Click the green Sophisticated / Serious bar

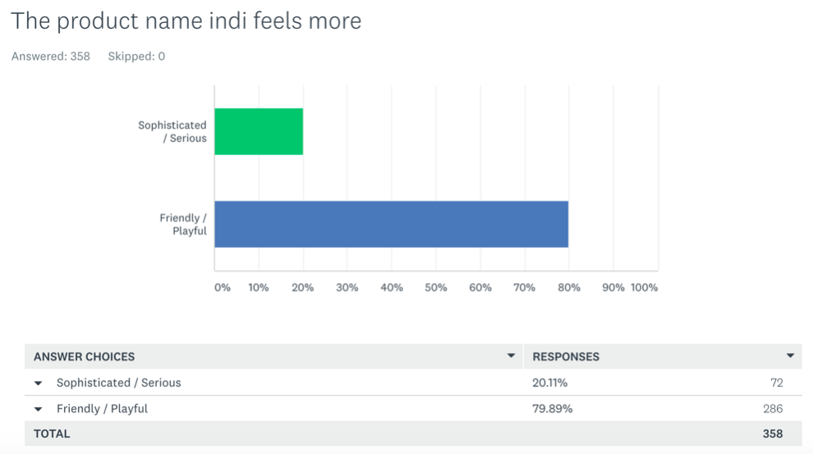point(259,131)
